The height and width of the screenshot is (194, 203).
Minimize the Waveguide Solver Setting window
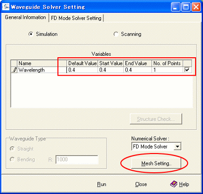pyautogui.click(x=175, y=7)
